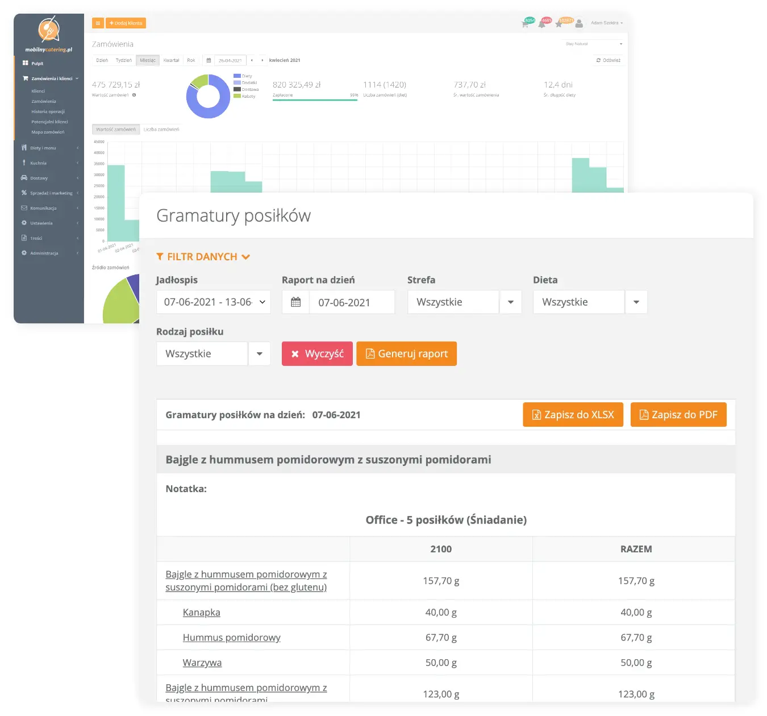Open the bell notifications icon

pos(542,24)
